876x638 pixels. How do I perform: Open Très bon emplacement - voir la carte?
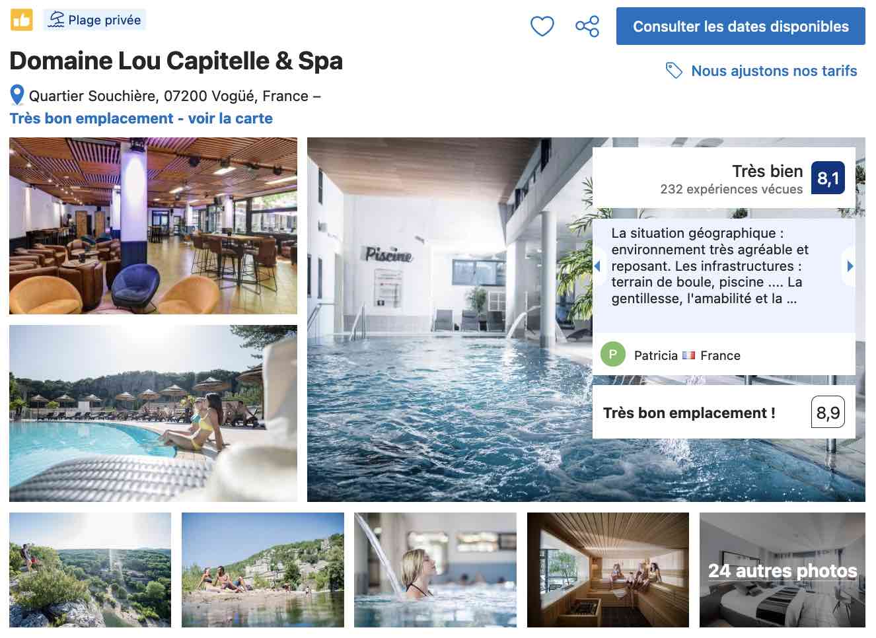click(141, 118)
